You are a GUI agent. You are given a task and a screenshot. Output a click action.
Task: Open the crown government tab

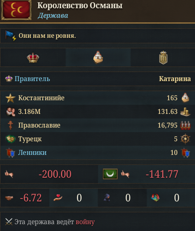coord(33,58)
